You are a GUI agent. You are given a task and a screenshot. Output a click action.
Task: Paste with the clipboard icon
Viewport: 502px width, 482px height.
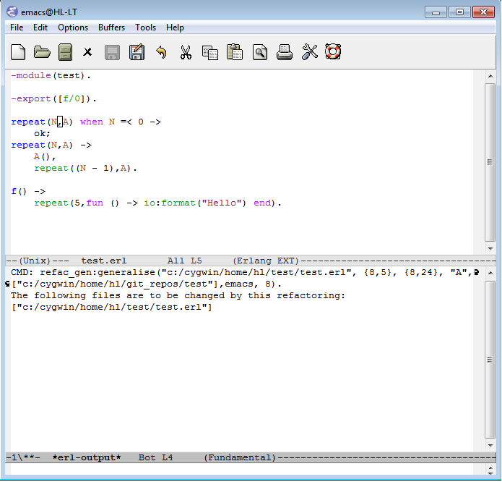(235, 52)
